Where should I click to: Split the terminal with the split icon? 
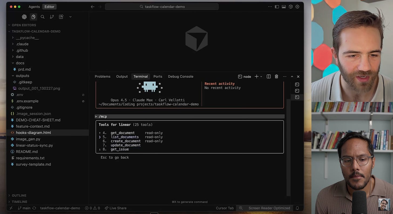click(x=269, y=77)
